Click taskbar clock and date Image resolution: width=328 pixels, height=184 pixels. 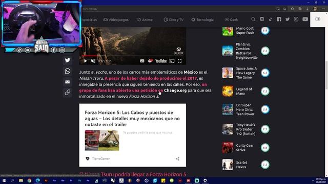tap(321, 180)
